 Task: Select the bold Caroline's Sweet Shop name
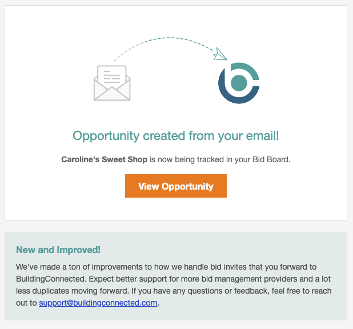104,159
